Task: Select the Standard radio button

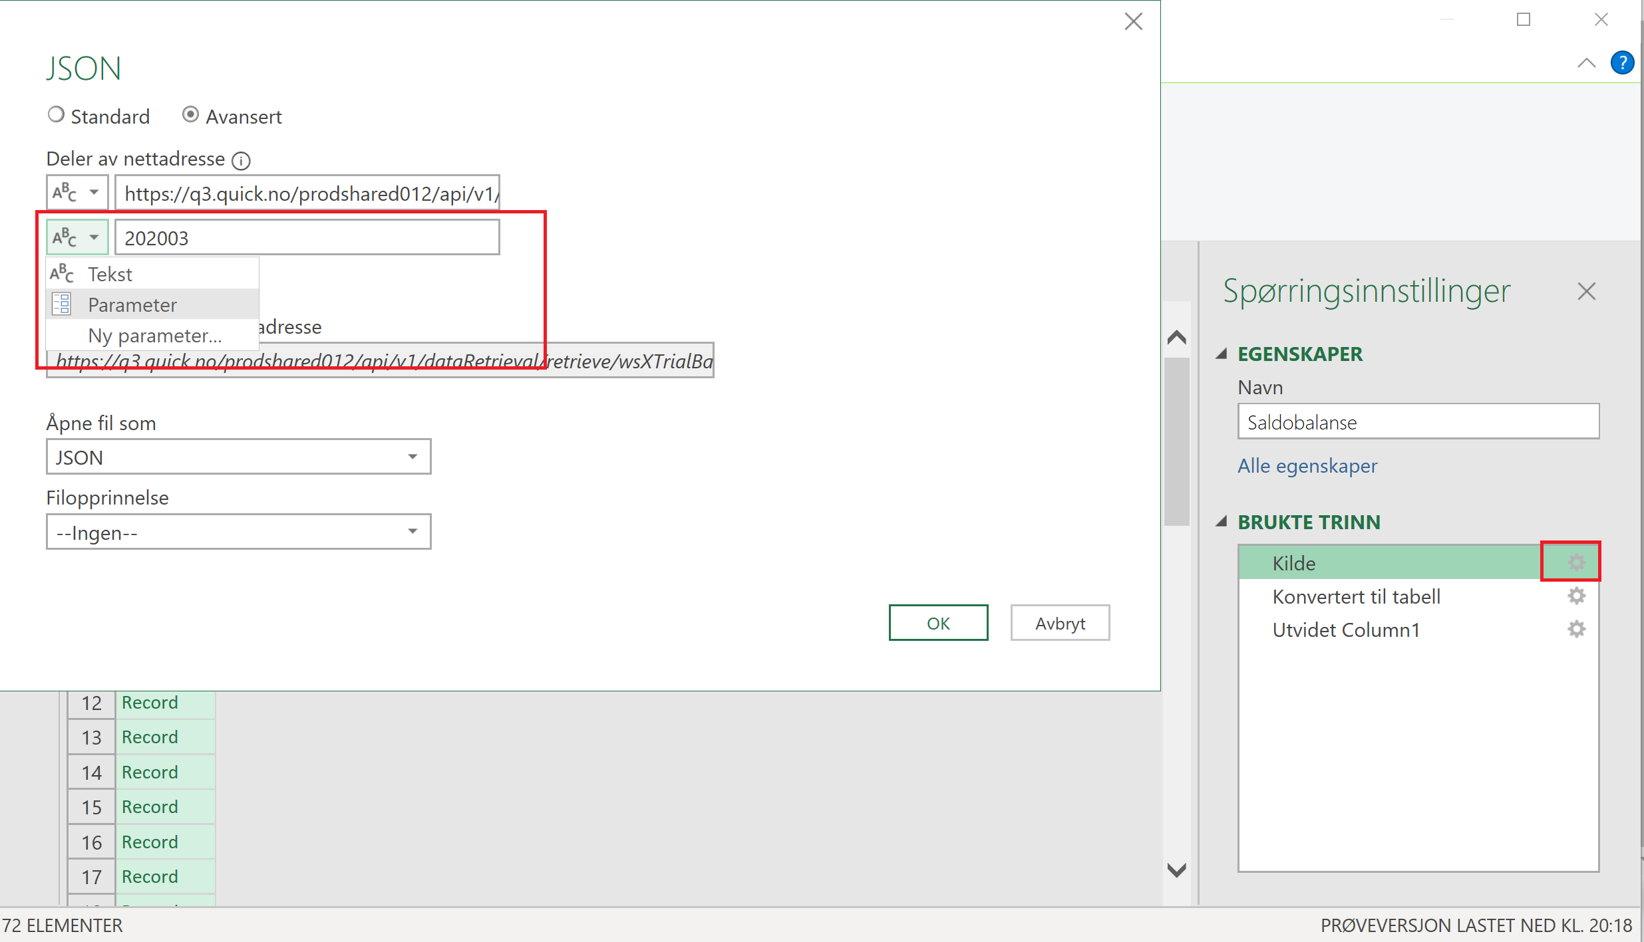Action: click(57, 115)
